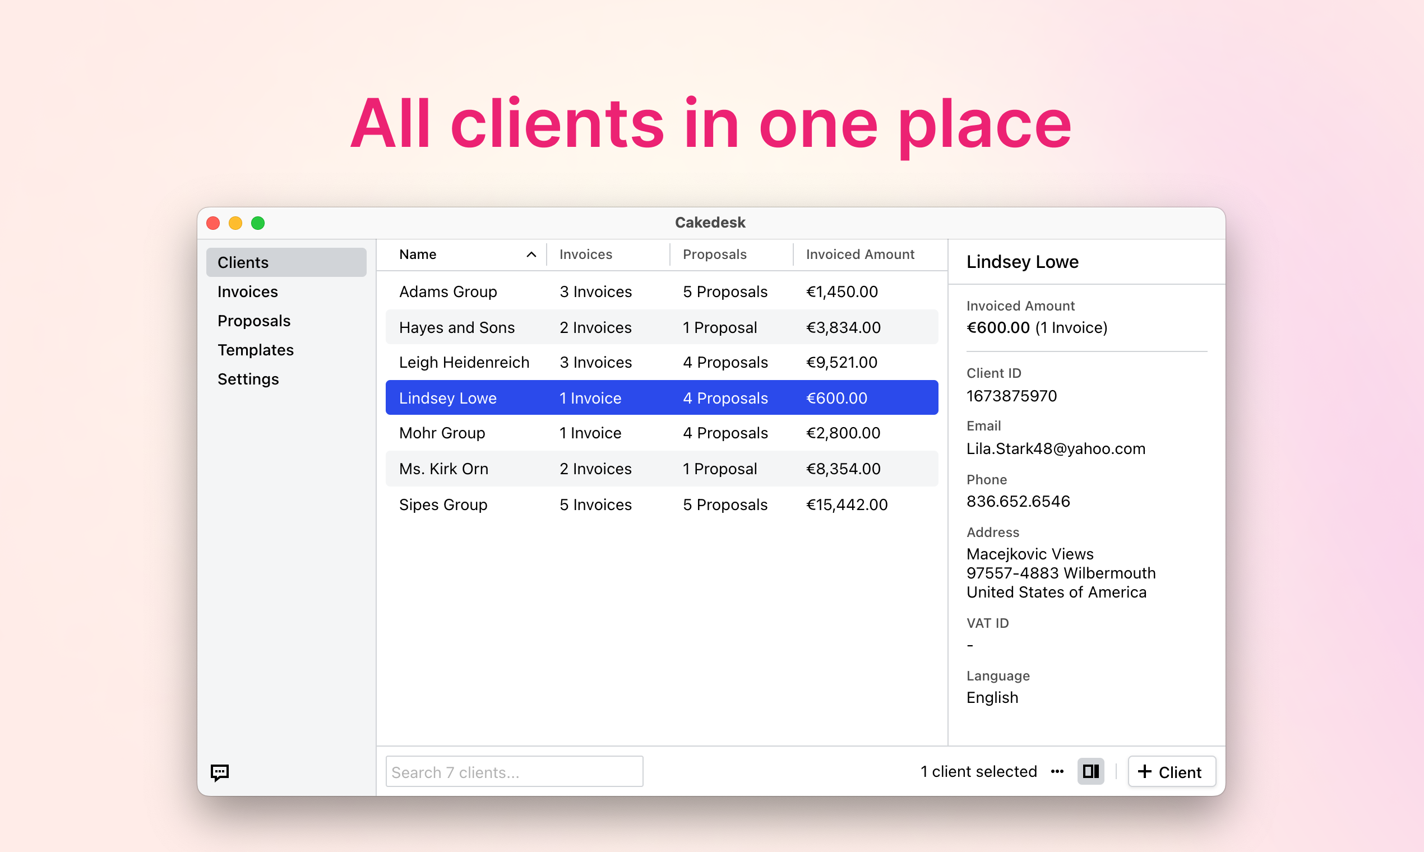Toggle sort order using Name chevron
Viewport: 1424px width, 852px height.
point(531,254)
